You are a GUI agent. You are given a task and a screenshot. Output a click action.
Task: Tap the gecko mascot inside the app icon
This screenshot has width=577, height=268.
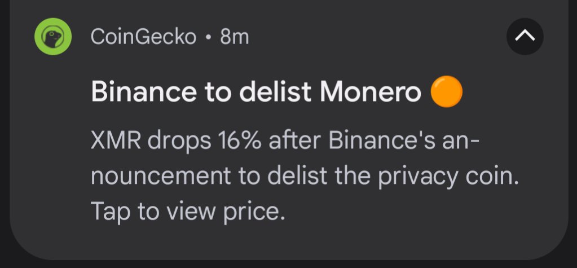click(52, 38)
